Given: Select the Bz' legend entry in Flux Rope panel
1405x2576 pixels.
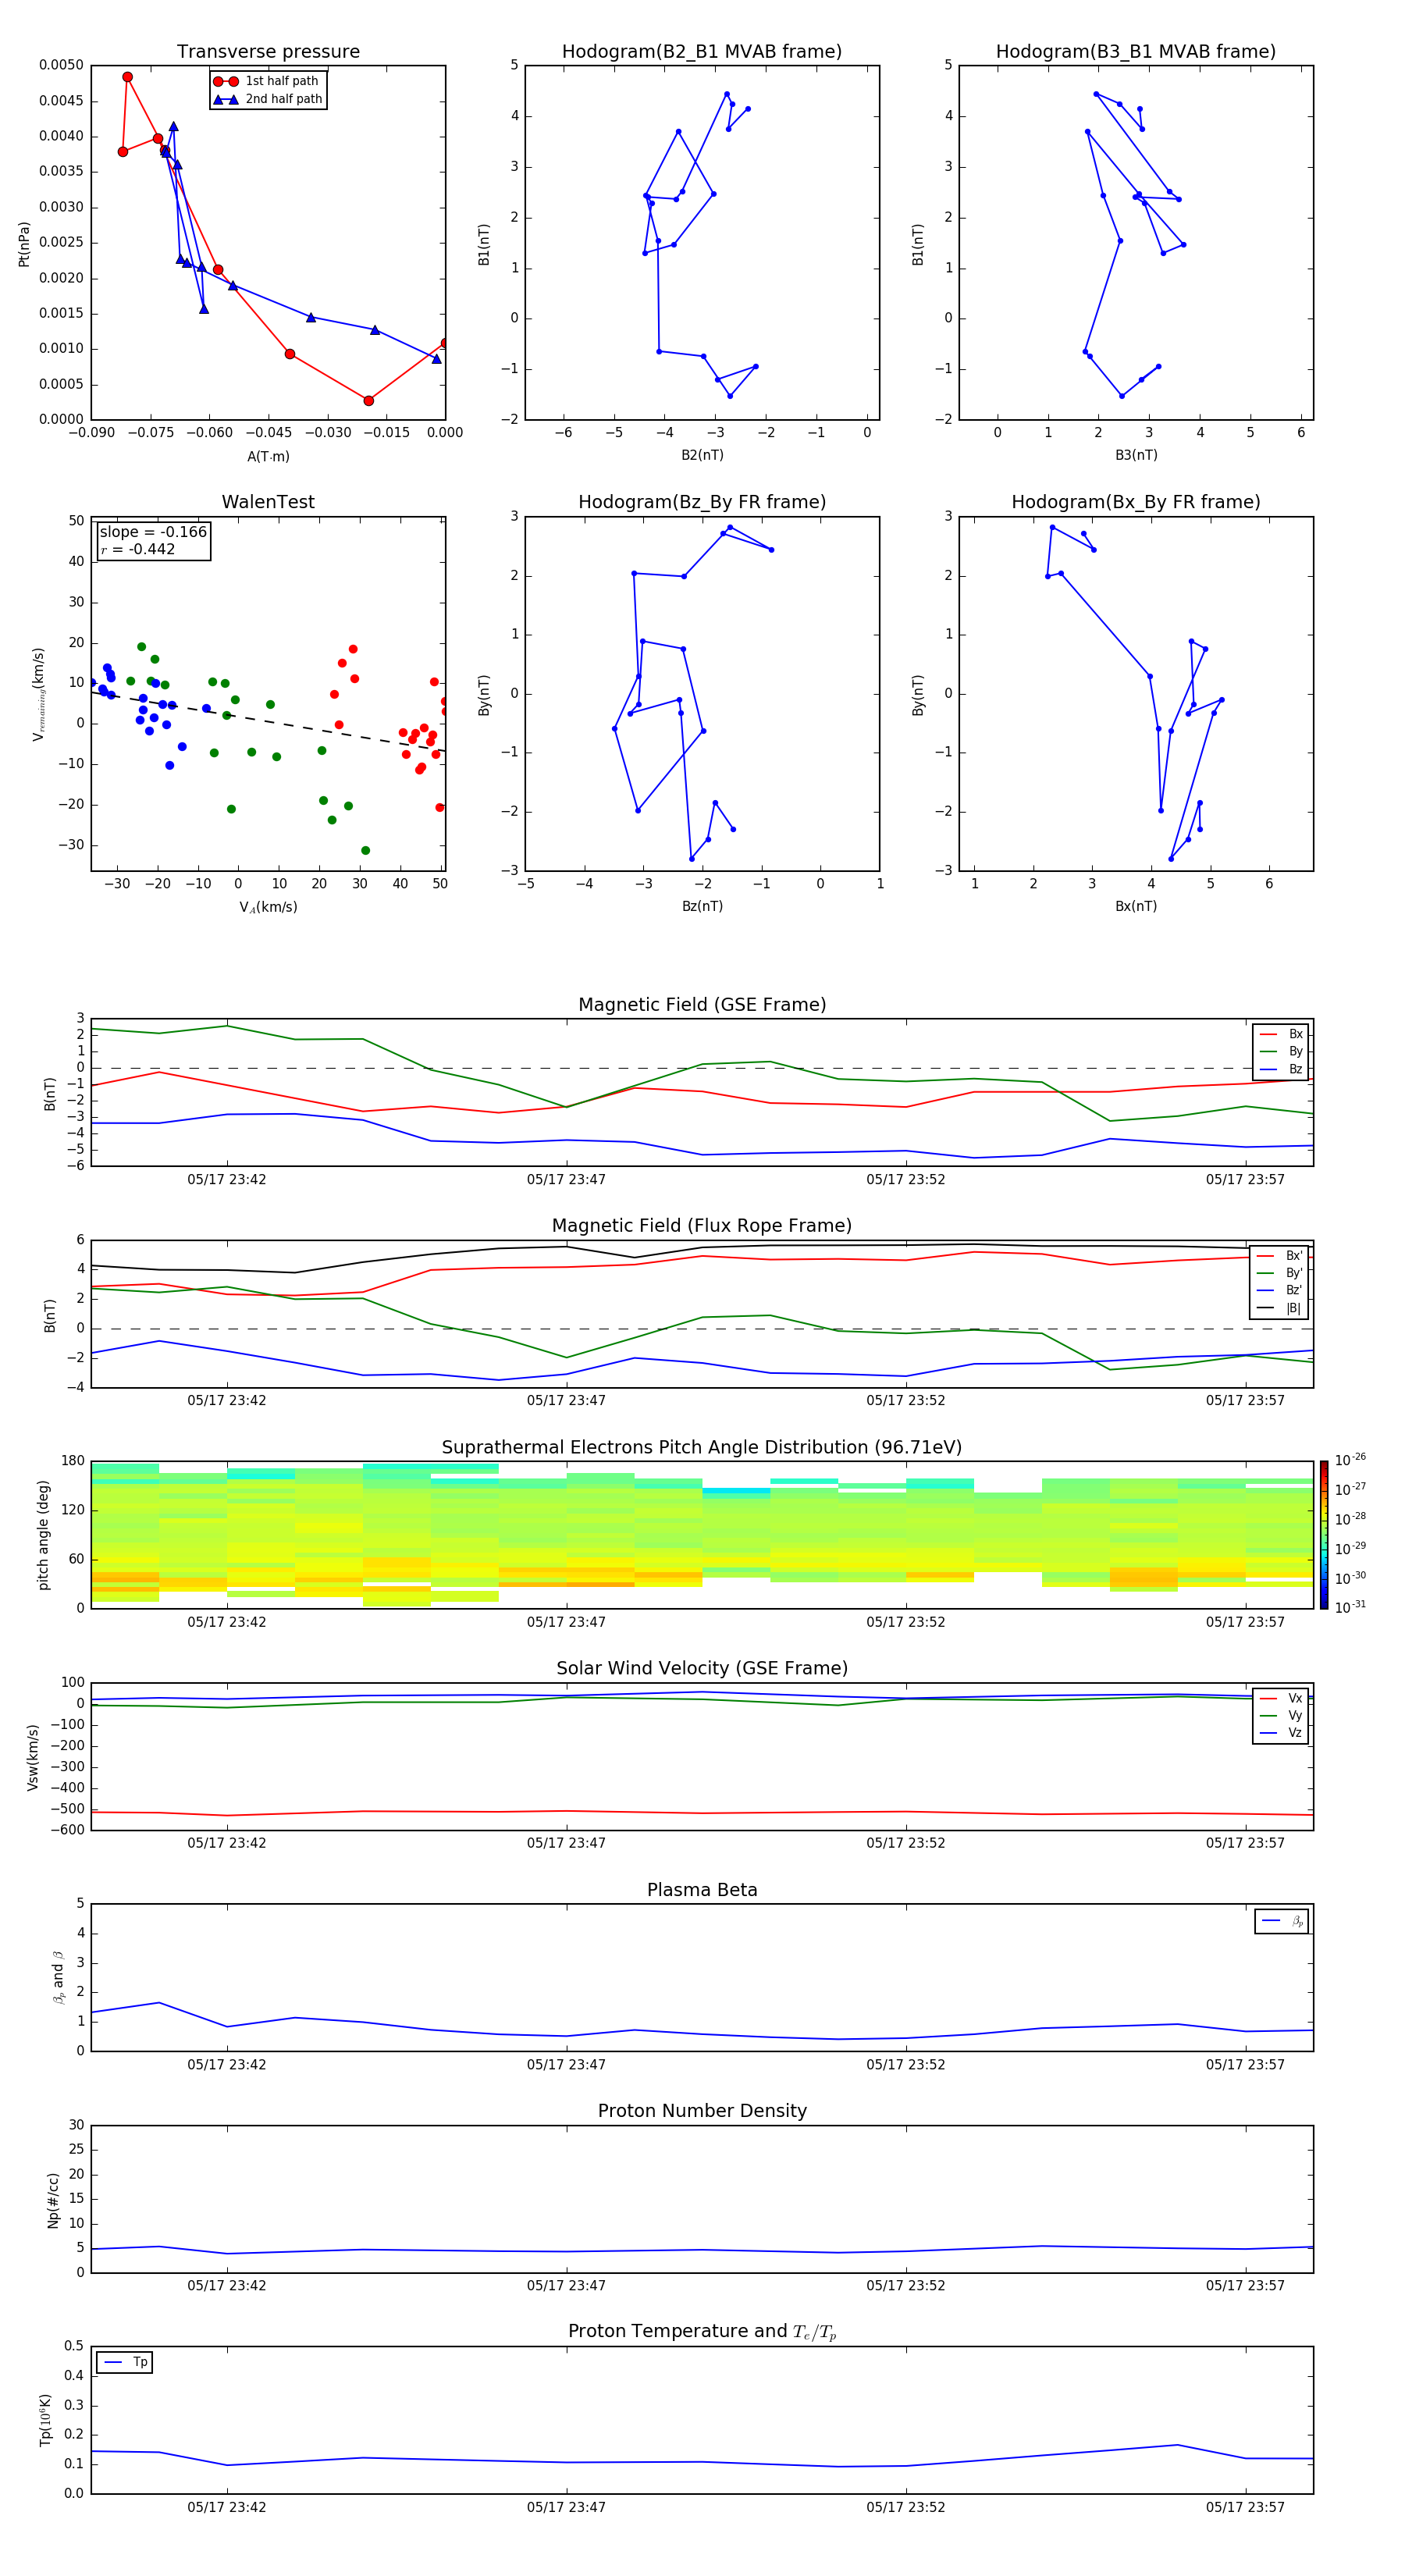Looking at the screenshot, I should point(1280,1290).
